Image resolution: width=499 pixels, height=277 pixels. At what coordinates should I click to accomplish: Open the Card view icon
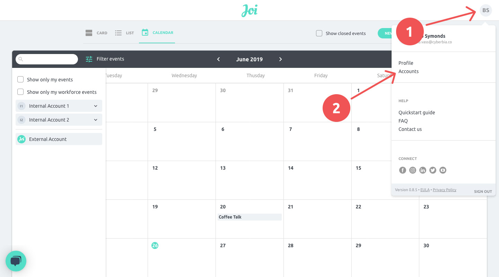[89, 33]
